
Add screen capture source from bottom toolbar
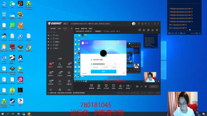91,87
